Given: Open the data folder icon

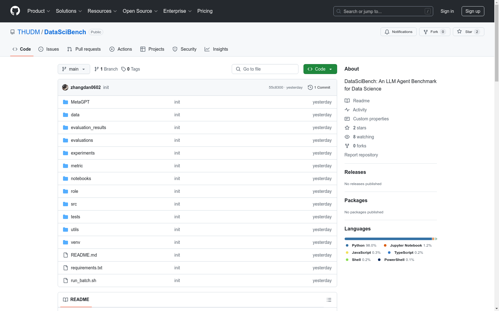Looking at the screenshot, I should pyautogui.click(x=65, y=115).
